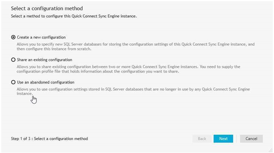Click the subtitle about Quick Connect Sync Engine instance
This screenshot has height=153, width=274.
[x=74, y=16]
